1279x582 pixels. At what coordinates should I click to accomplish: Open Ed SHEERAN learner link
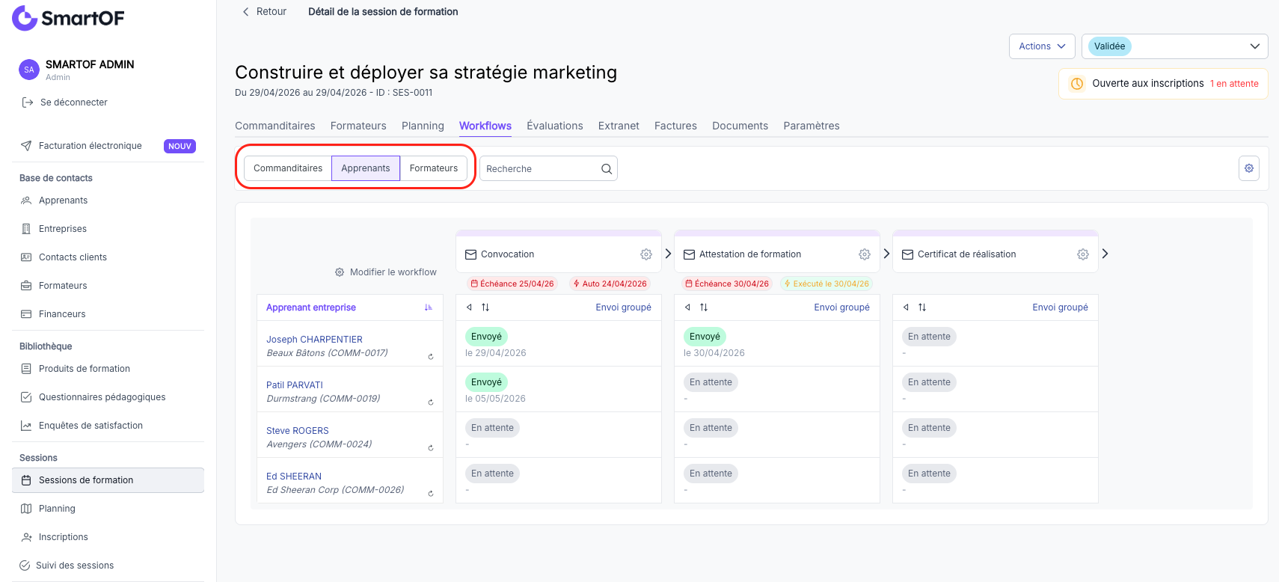pos(294,477)
